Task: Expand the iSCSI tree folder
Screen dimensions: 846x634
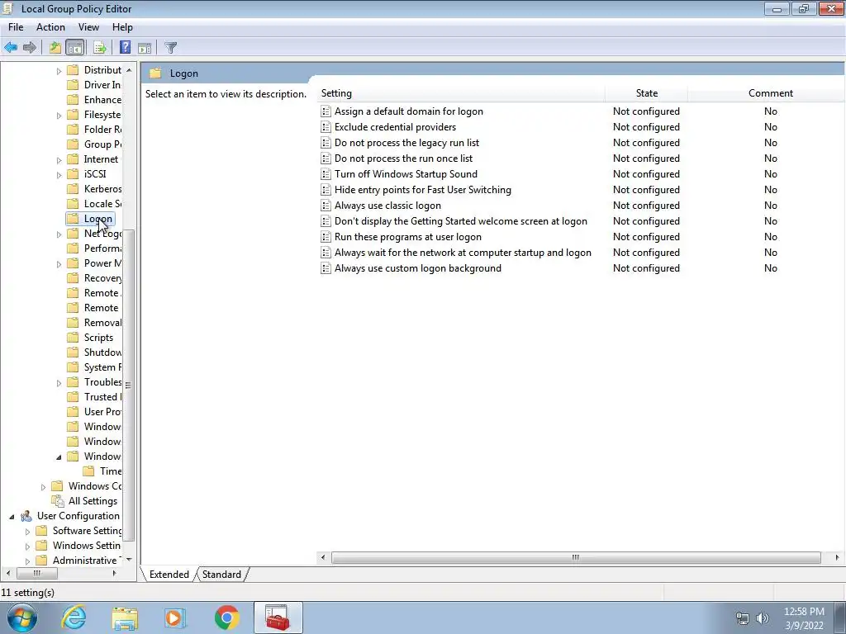Action: [x=59, y=175]
